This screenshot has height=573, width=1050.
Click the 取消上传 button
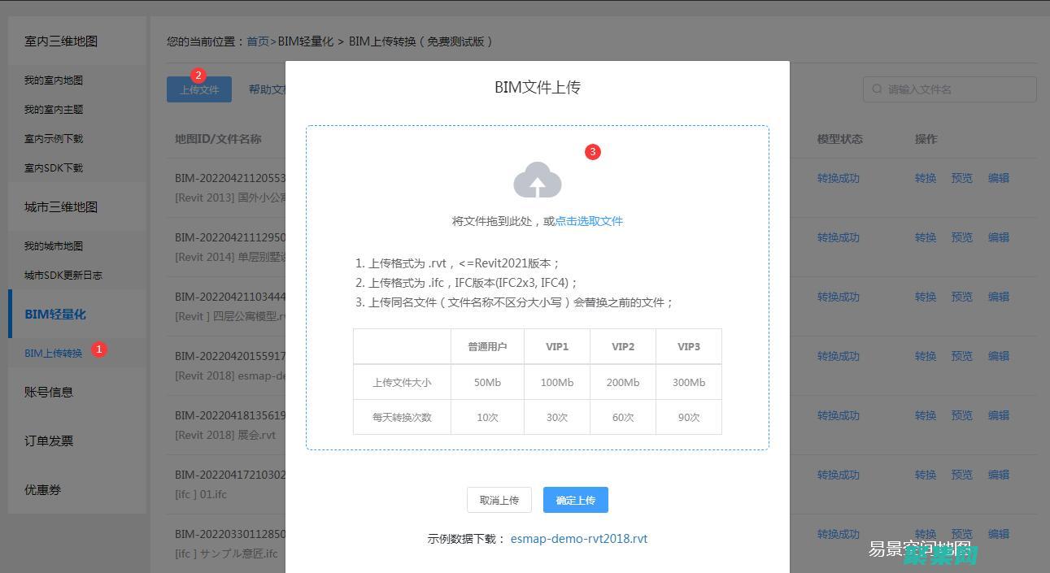[499, 500]
